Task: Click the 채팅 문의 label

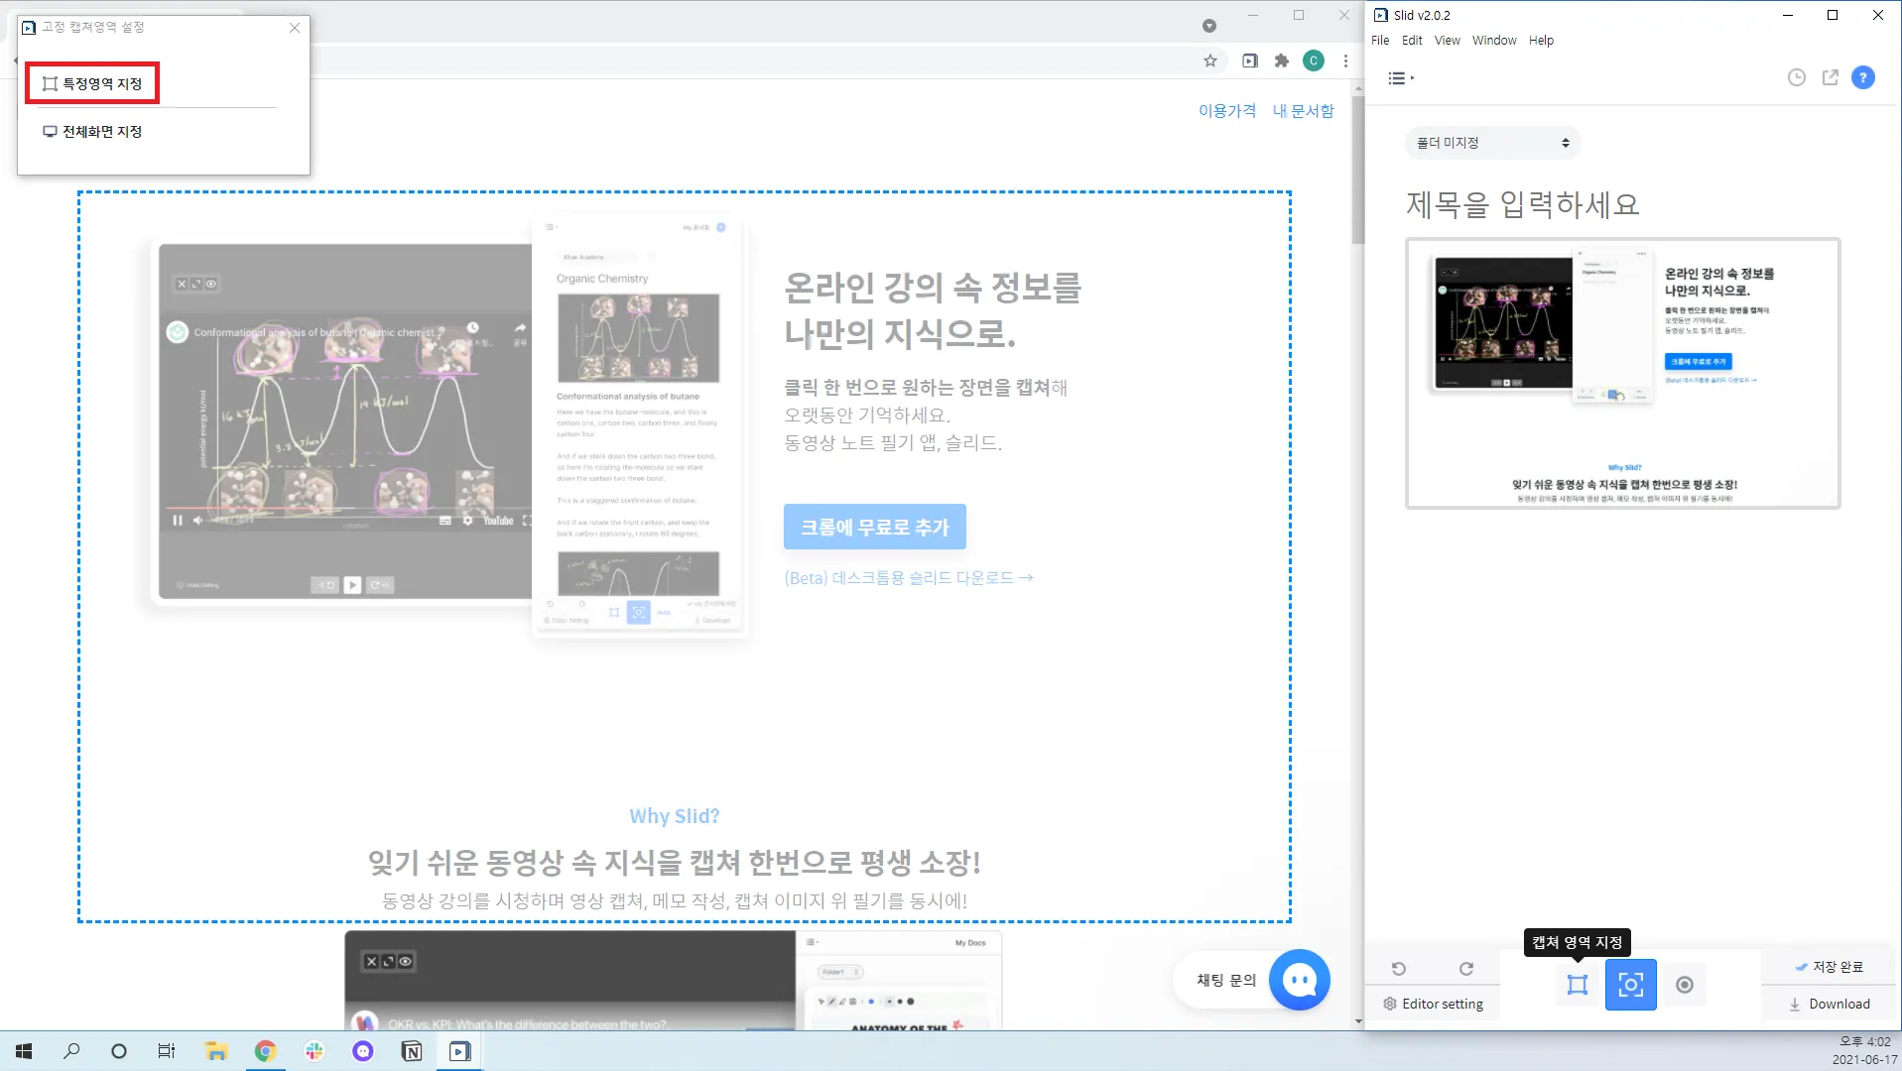Action: tap(1226, 981)
